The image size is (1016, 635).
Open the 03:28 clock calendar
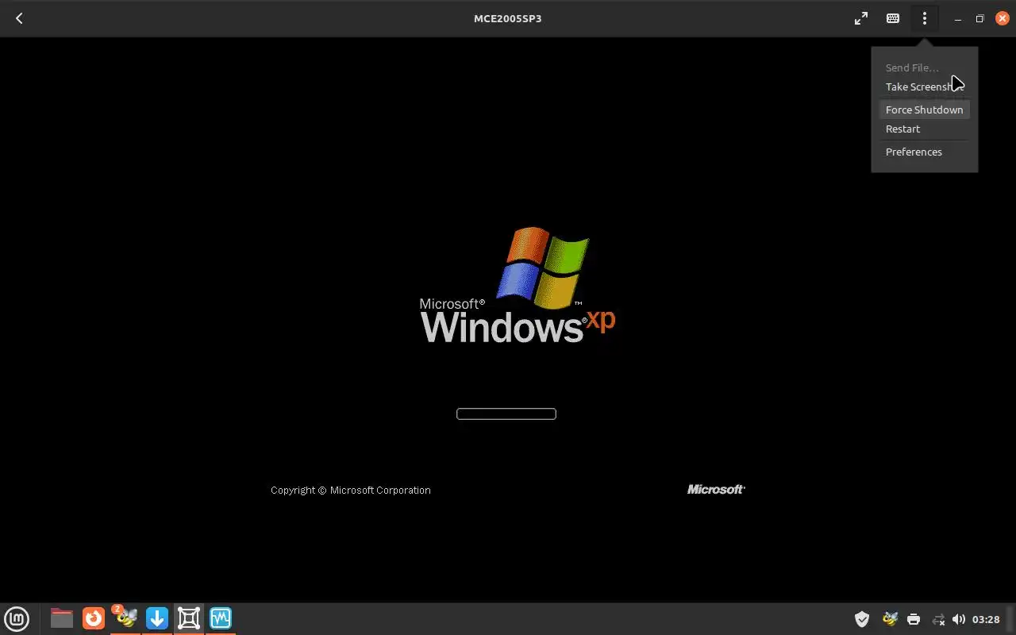coord(986,619)
